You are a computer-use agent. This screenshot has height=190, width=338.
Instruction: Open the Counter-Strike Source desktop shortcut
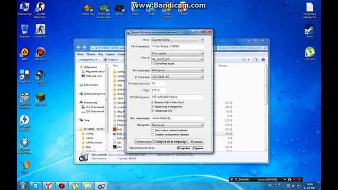coord(40,9)
